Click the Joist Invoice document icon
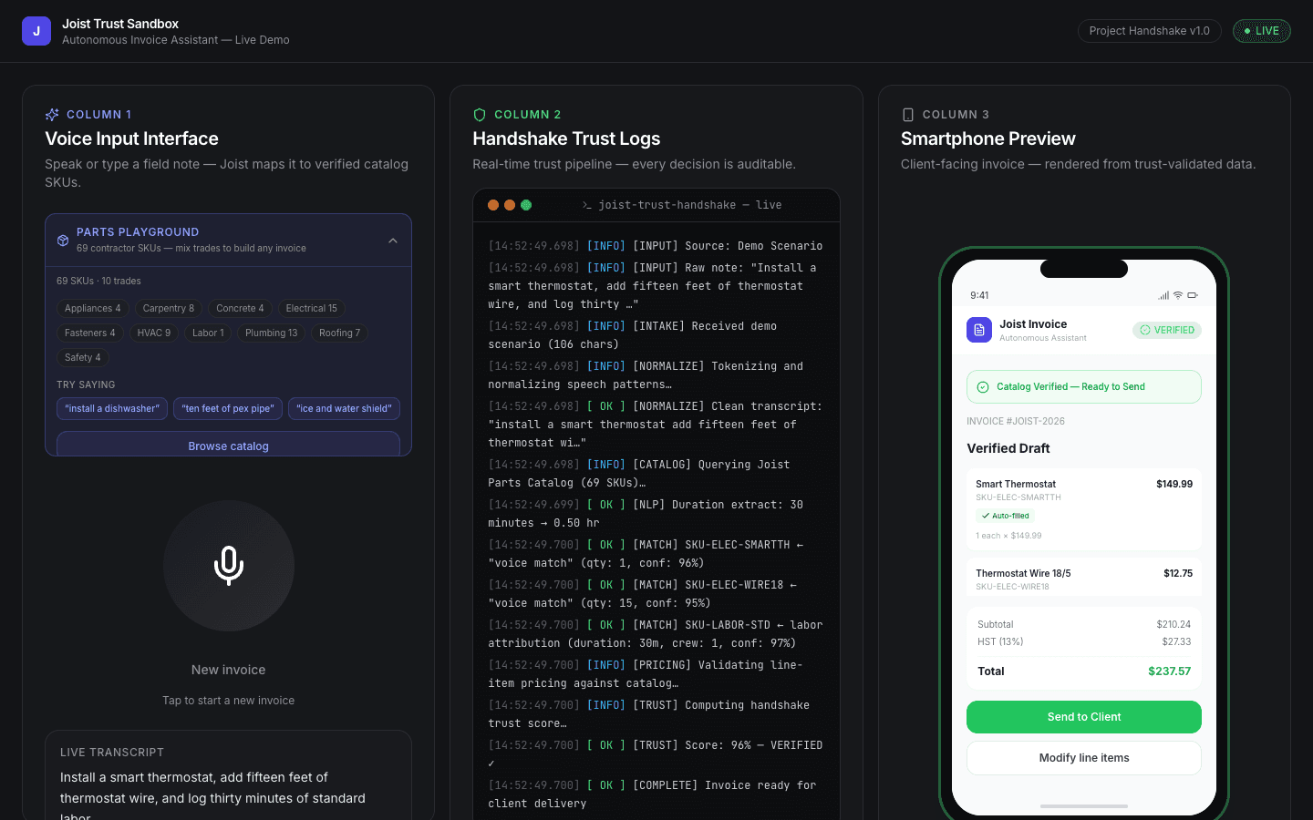This screenshot has height=820, width=1313. coord(979,330)
